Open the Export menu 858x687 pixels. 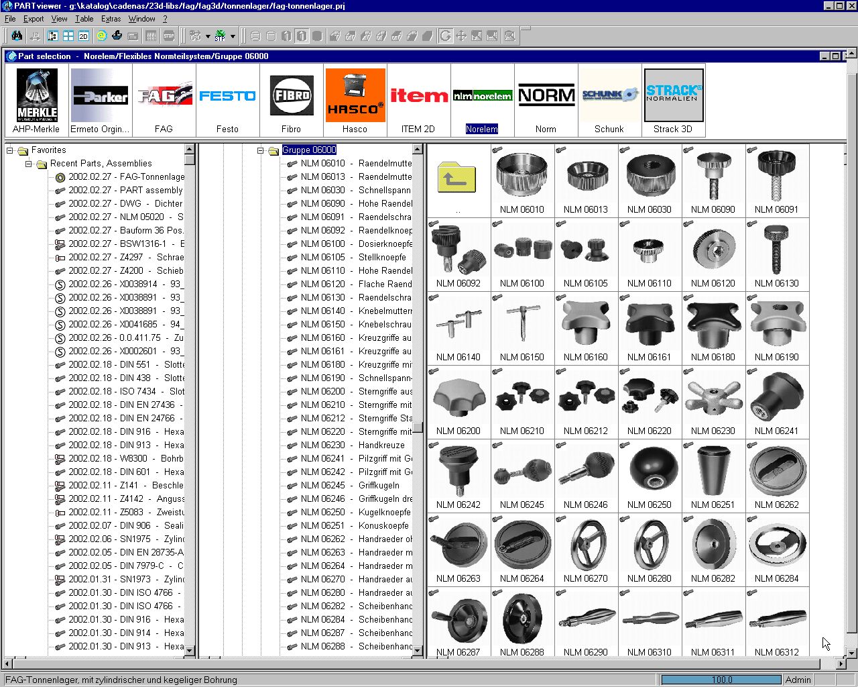[34, 19]
